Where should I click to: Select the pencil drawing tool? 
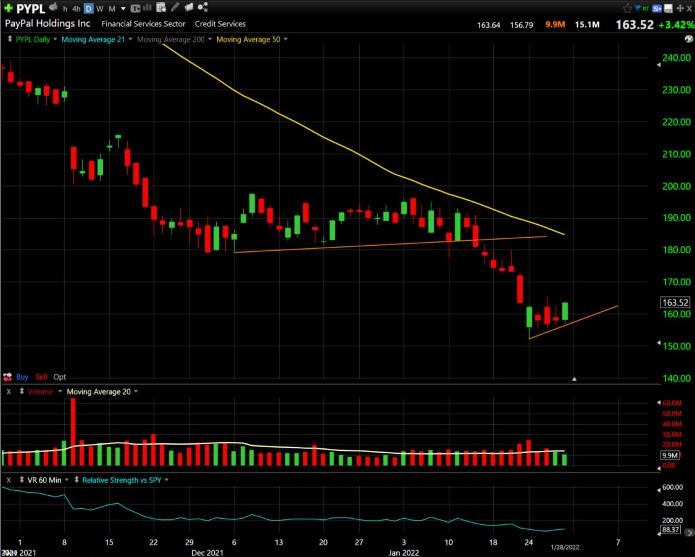click(175, 7)
